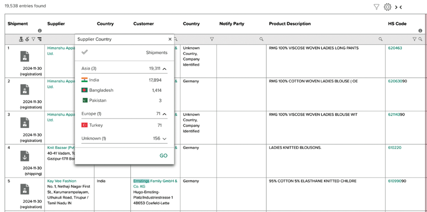Click "RMG 100% COTTON WOVEN LADIES BLOUSE ( OE"

314,81
